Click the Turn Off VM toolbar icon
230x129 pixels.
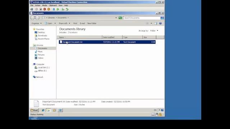point(41,9)
